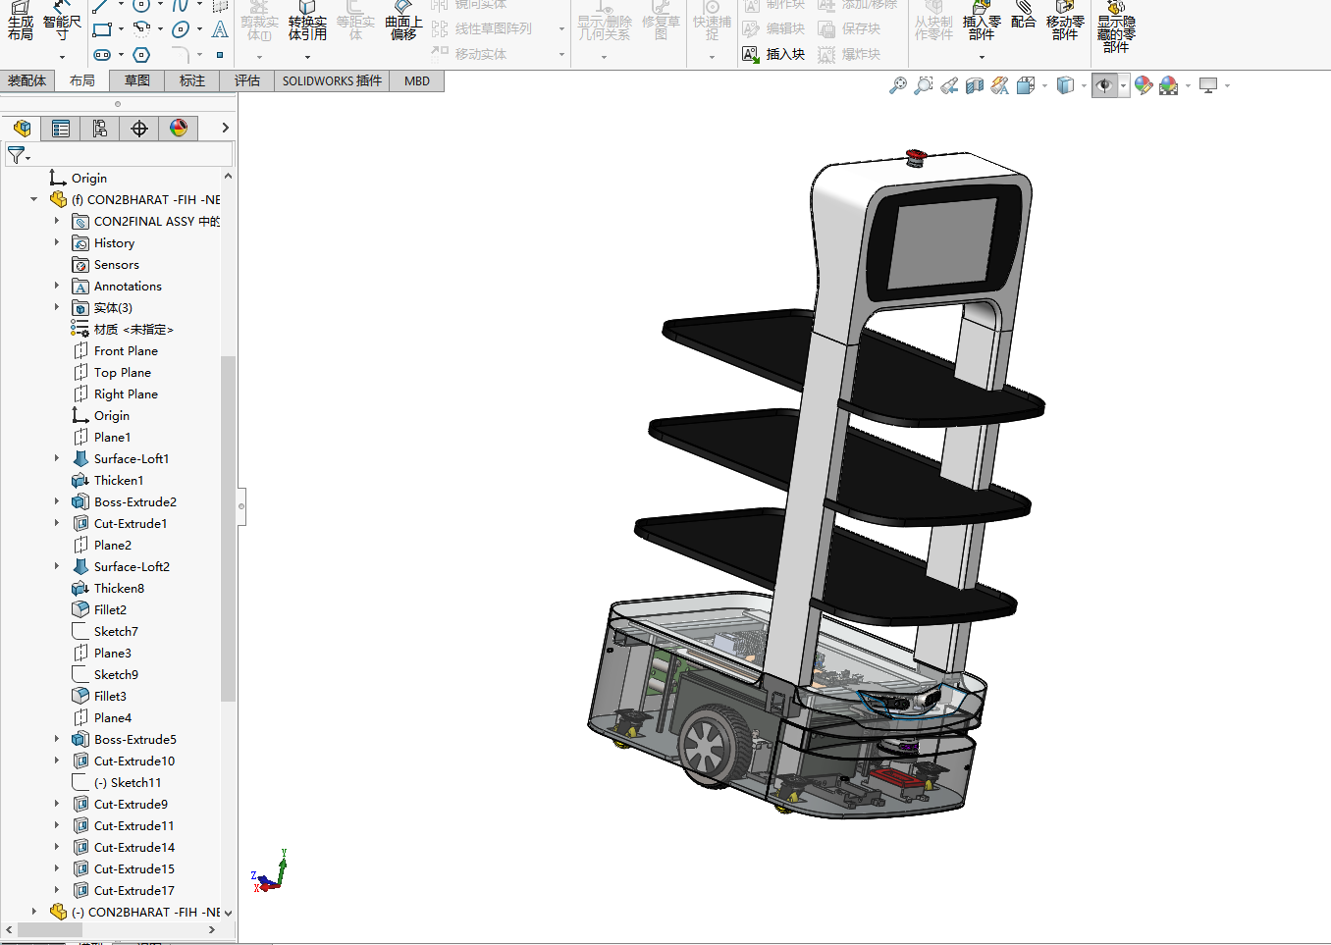This screenshot has height=945, width=1331.
Task: Open the PropertyManager tab
Action: point(61,128)
